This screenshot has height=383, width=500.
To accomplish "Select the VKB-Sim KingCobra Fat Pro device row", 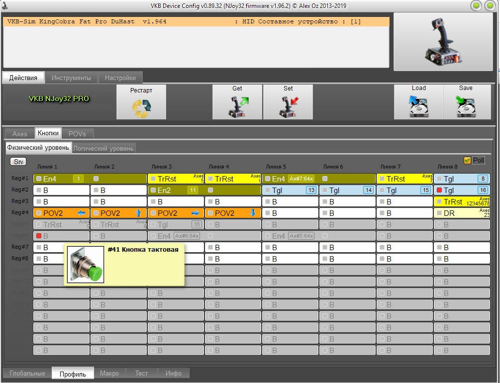I will (x=196, y=22).
